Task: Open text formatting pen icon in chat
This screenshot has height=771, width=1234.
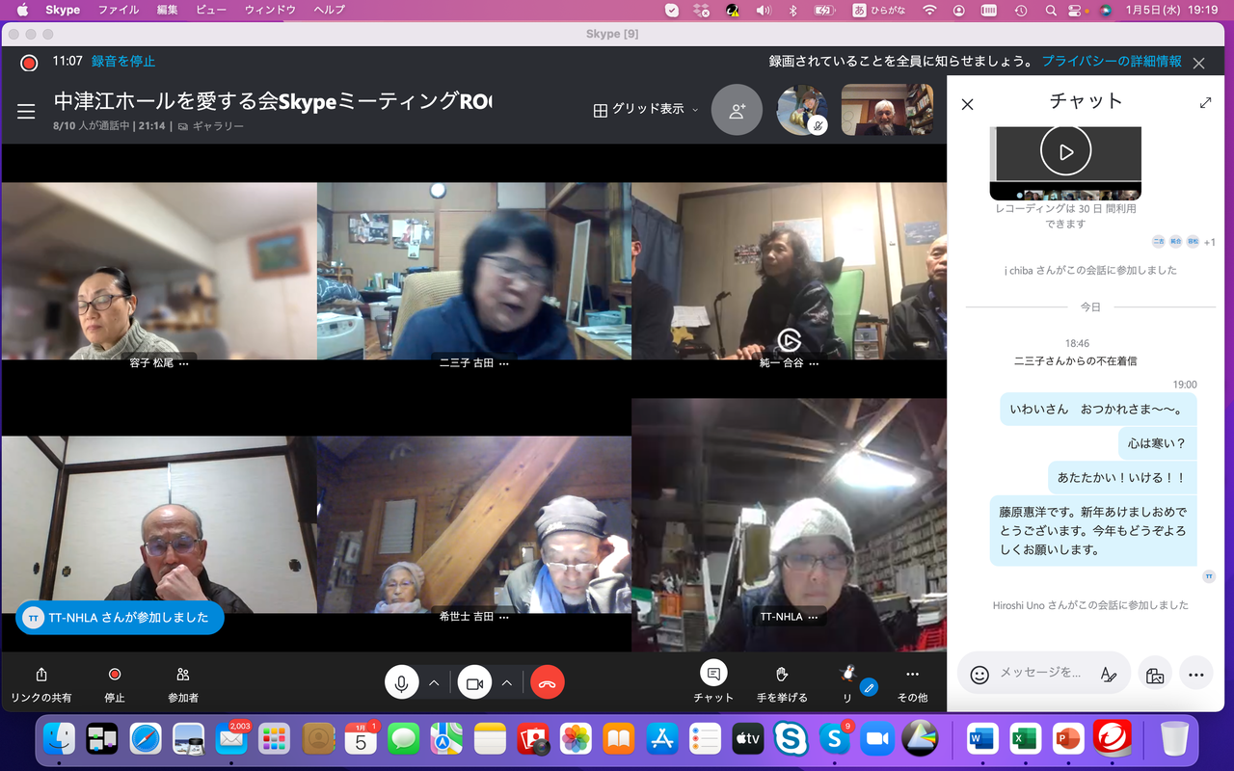Action: point(1109,675)
